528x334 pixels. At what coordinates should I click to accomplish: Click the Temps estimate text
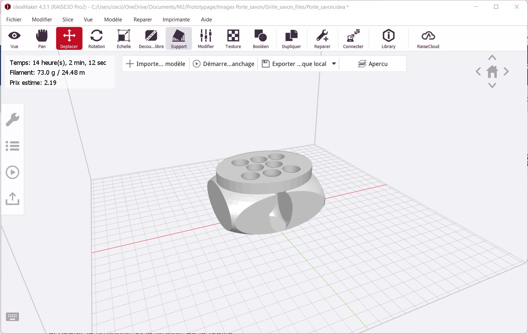tap(58, 63)
